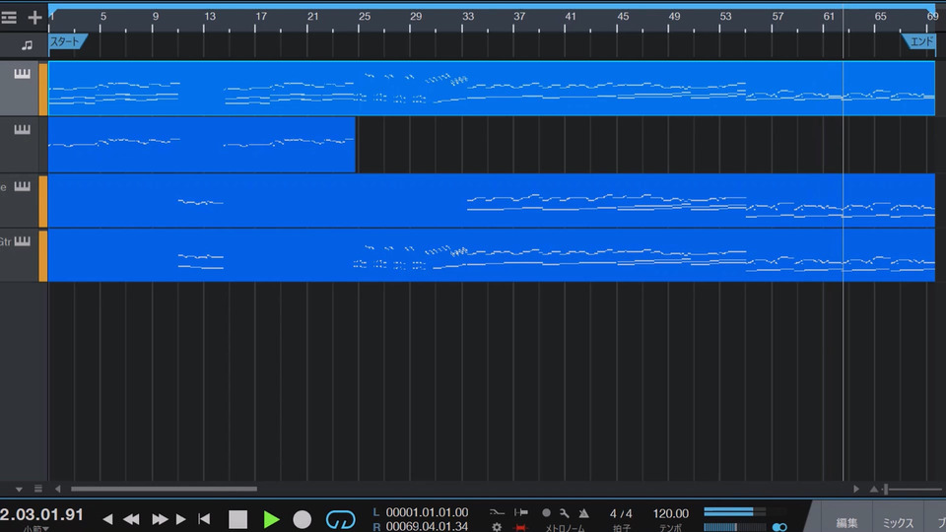The image size is (946, 532).
Task: Click the track list lines icon at bottom
Action: [x=38, y=489]
